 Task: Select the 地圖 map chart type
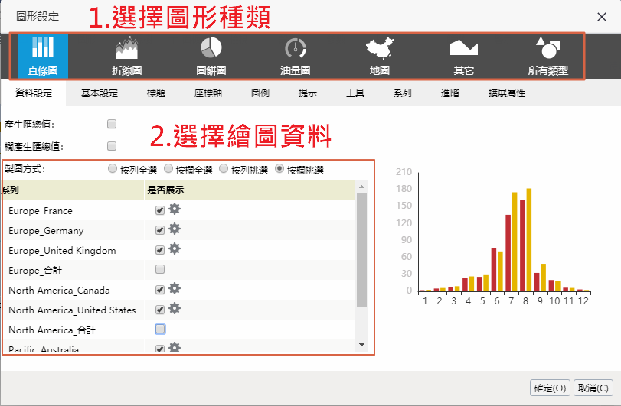(378, 57)
